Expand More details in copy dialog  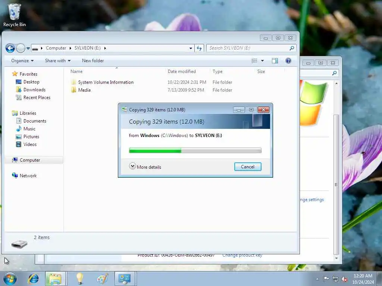pyautogui.click(x=145, y=166)
